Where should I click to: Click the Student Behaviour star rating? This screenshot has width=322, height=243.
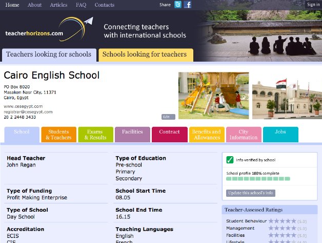click(x=282, y=221)
